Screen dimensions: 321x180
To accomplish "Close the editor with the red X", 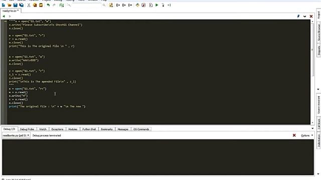I will click(x=311, y=16).
